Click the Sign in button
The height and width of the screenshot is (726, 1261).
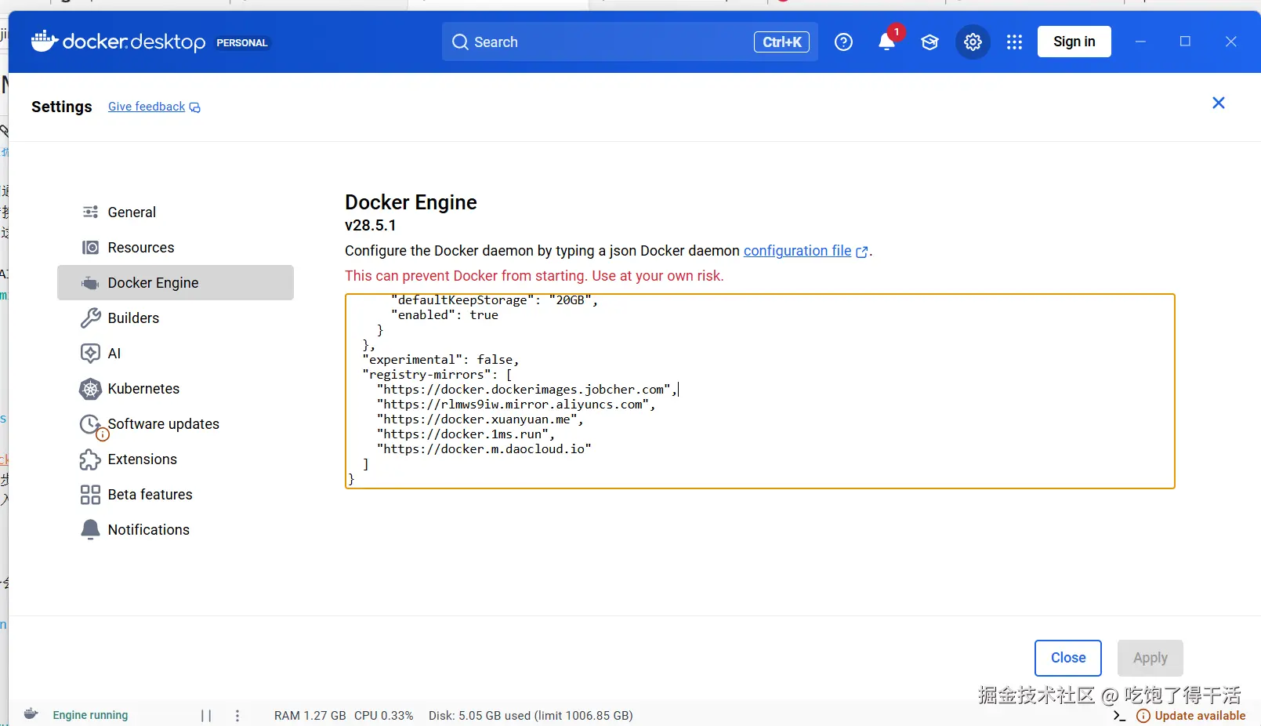pos(1074,42)
